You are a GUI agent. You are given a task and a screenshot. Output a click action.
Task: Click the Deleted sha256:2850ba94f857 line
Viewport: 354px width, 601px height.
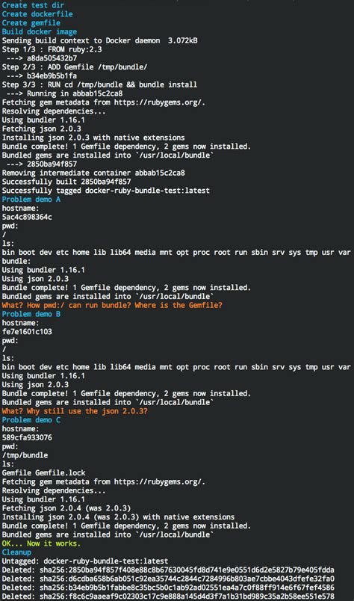pyautogui.click(x=168, y=570)
